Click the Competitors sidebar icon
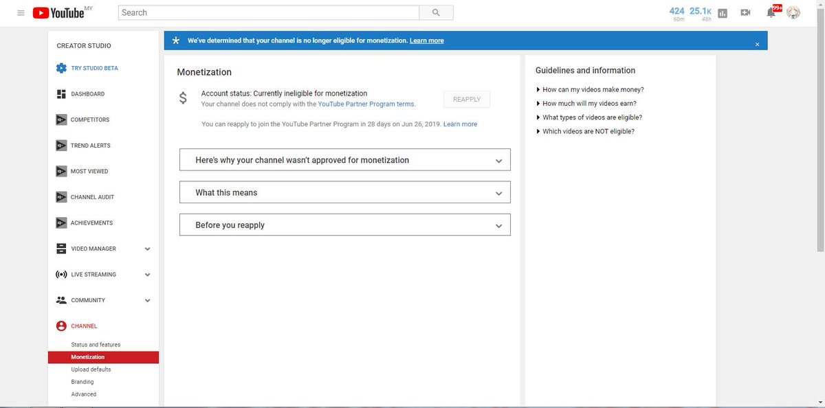 point(61,120)
